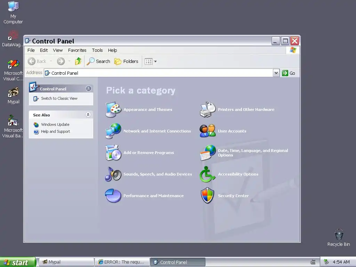Screen dimensions: 356x267
Task: Open the File menu
Action: click(31, 50)
